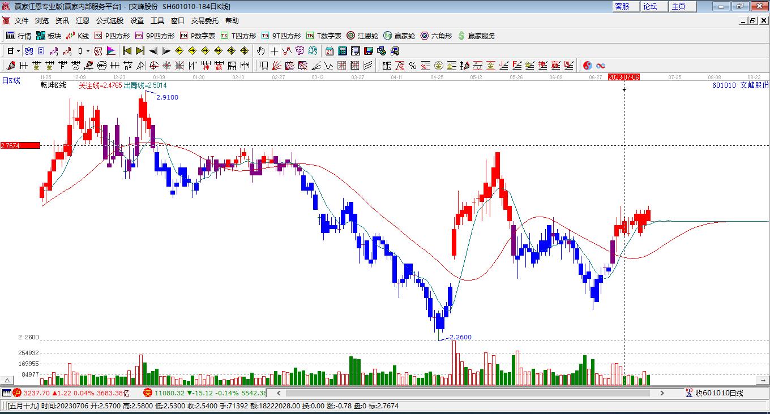Open the calculator icon
This screenshot has width=770, height=414.
(x=342, y=51)
